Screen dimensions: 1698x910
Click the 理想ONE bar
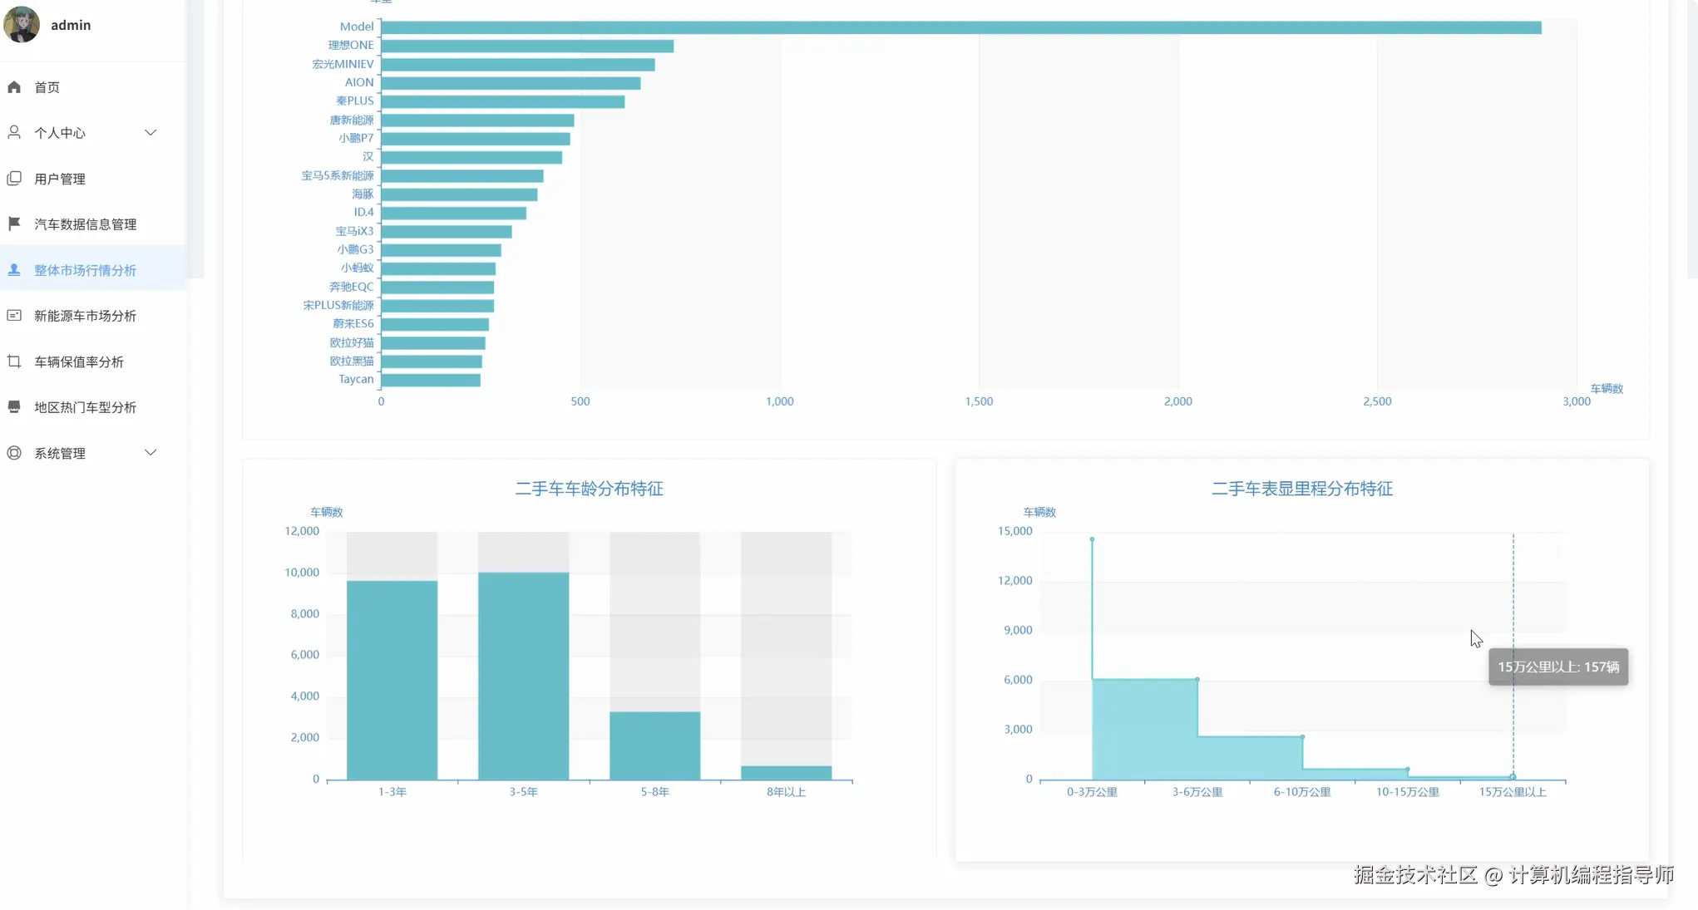pos(527,46)
